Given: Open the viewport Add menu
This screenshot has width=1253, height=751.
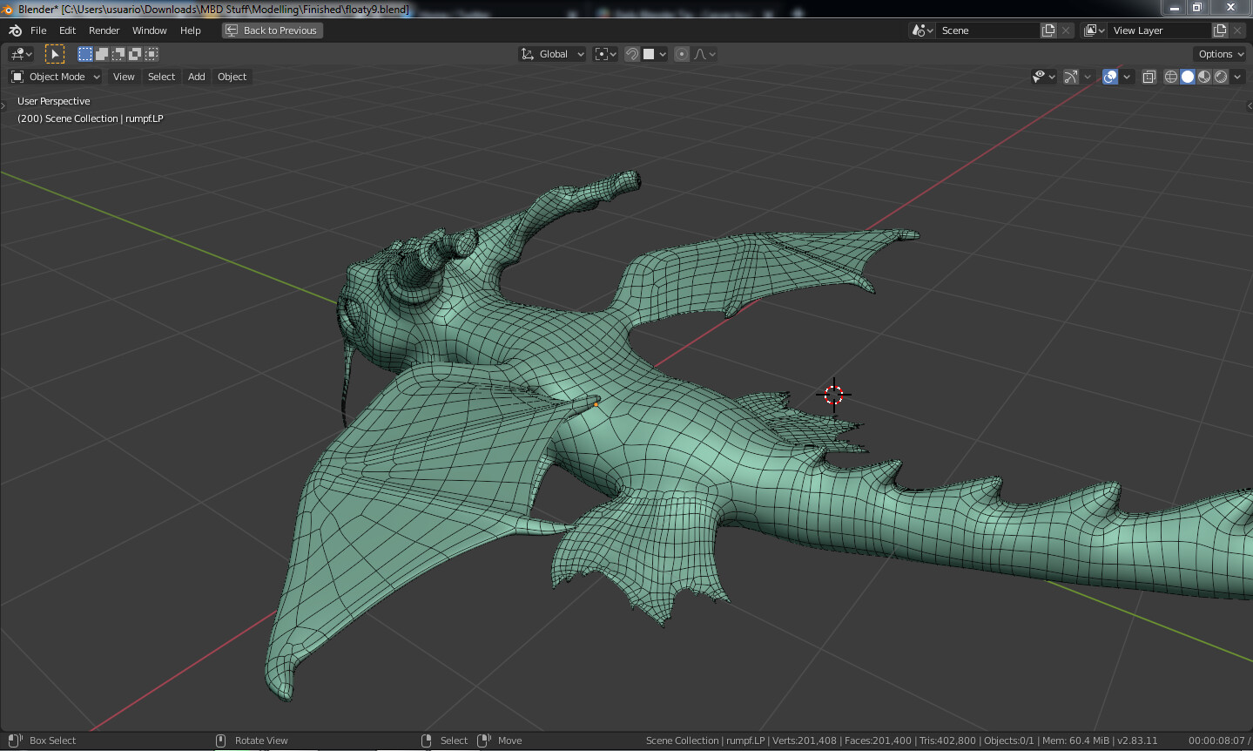Looking at the screenshot, I should pos(197,77).
